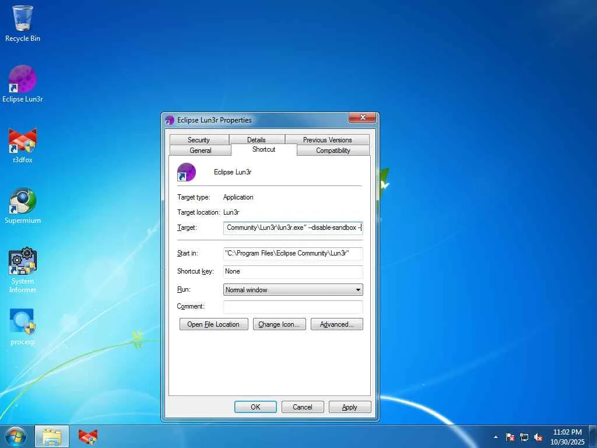Click into the Comment field
597x448 pixels.
point(293,307)
